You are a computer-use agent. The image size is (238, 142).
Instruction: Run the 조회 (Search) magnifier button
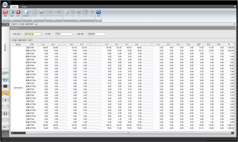[x=98, y=13]
